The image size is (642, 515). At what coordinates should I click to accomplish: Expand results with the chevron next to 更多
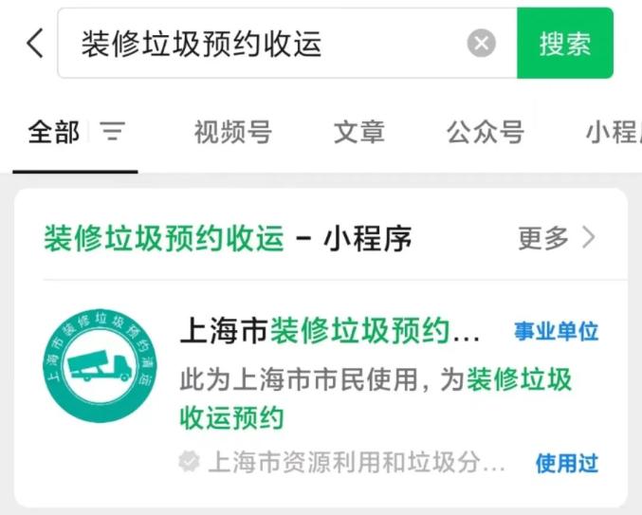(589, 237)
